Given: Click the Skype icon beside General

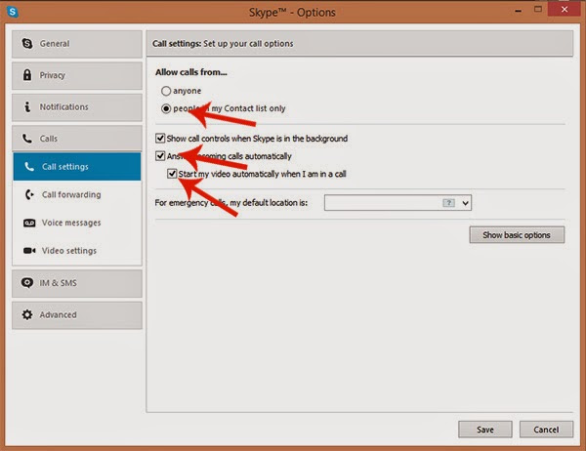Looking at the screenshot, I should 27,43.
